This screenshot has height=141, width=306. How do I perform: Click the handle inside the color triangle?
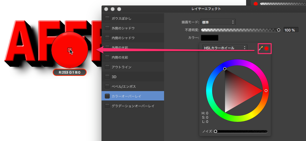point(225,69)
